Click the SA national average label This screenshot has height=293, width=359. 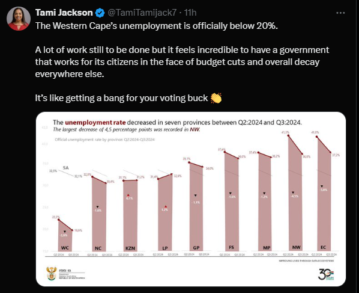[65, 168]
